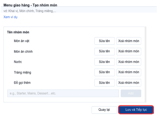Click the Đồ gọi thêm row label

pos(22,83)
